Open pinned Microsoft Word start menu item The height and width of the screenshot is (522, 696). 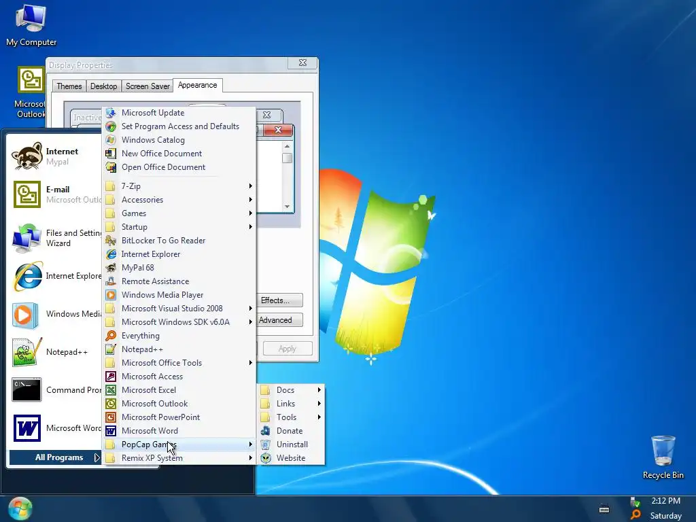click(x=56, y=428)
